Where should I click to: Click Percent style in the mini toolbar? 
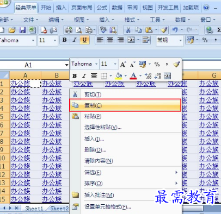[x=157, y=64]
